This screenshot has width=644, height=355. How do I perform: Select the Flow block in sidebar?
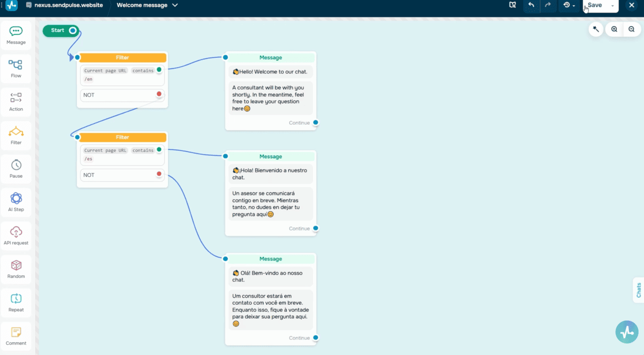[x=16, y=69]
